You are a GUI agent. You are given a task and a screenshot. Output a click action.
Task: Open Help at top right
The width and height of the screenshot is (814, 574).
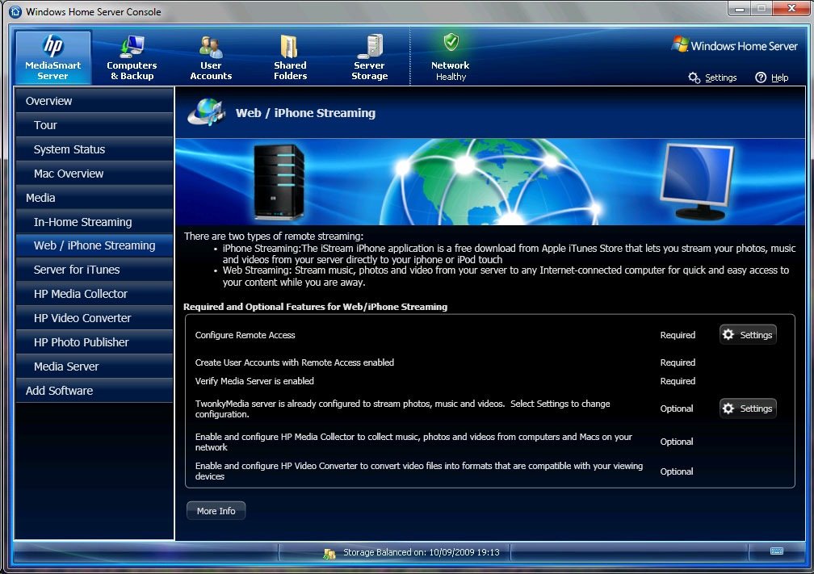(x=771, y=78)
